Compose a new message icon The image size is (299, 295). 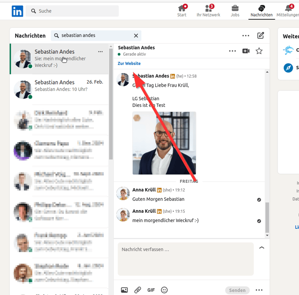[261, 36]
